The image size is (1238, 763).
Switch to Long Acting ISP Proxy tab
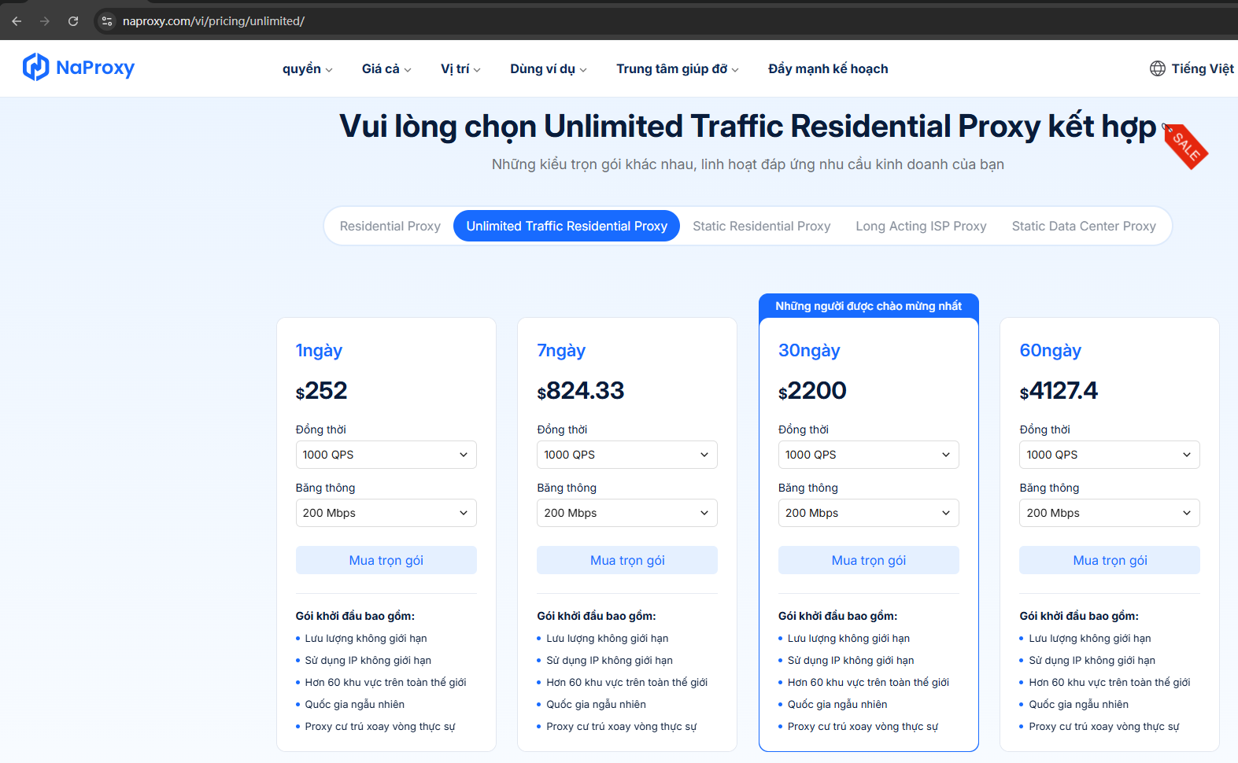pos(922,227)
